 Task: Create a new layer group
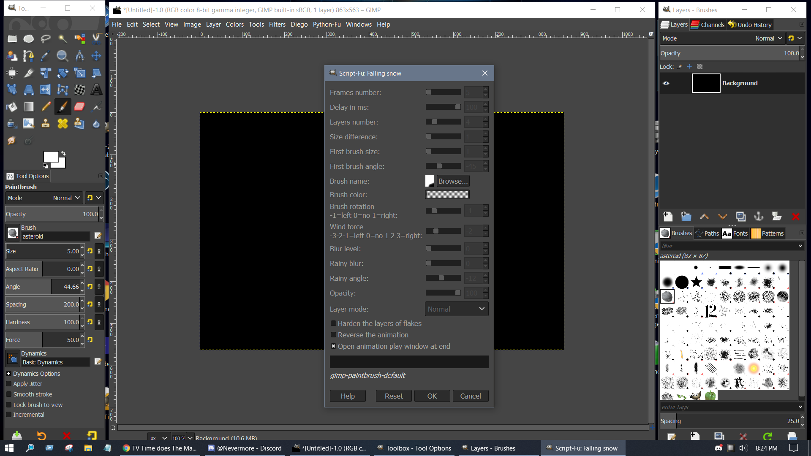coord(686,217)
